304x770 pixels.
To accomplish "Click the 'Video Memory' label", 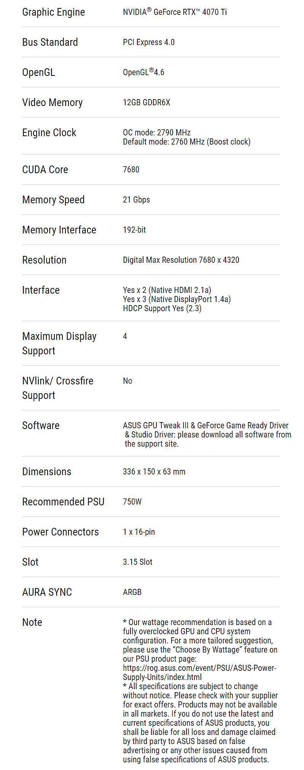I will coord(53,103).
